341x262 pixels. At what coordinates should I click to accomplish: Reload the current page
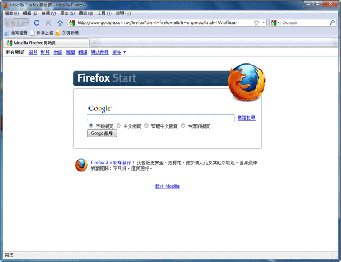[x=37, y=22]
